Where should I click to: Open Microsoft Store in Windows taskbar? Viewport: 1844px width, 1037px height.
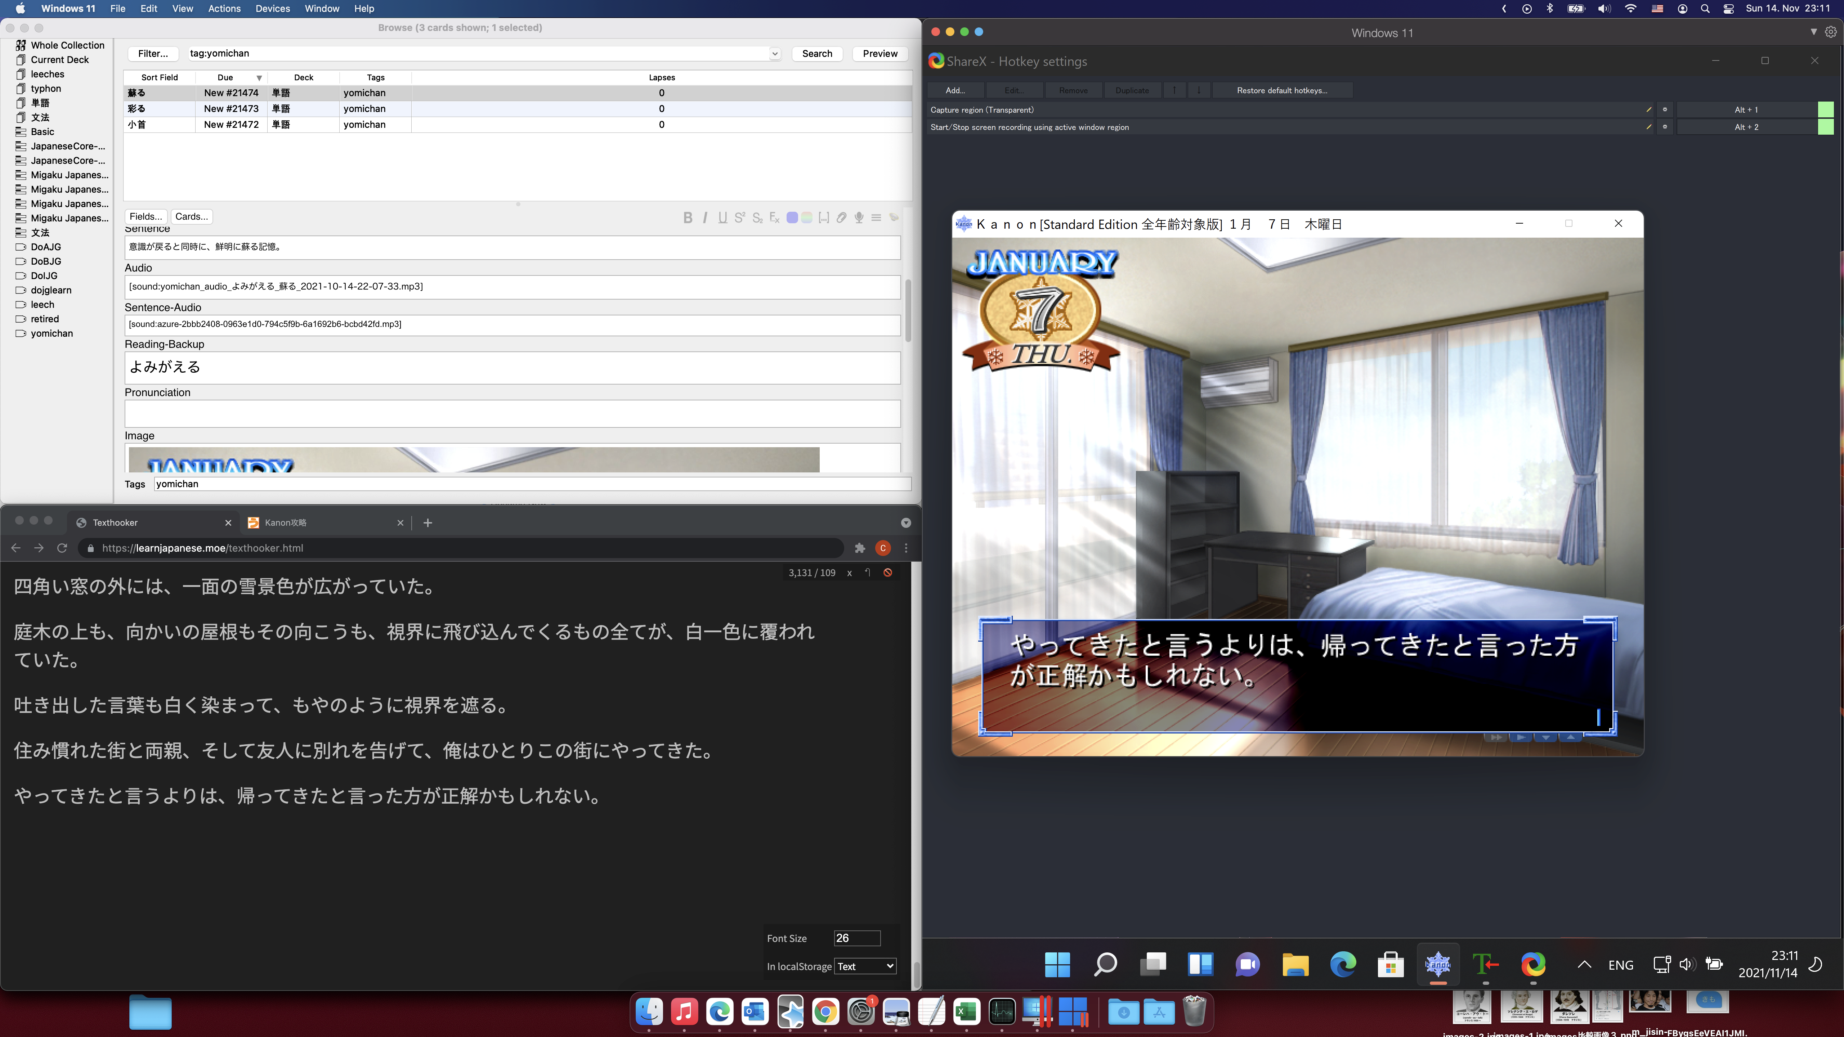[1390, 964]
